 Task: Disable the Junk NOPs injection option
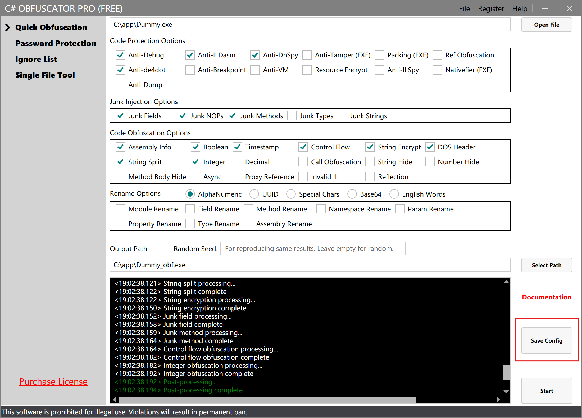pyautogui.click(x=182, y=116)
